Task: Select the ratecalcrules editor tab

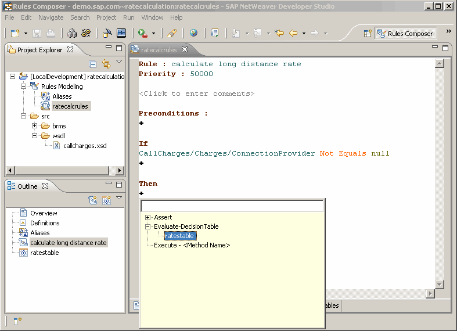Action: (159, 50)
